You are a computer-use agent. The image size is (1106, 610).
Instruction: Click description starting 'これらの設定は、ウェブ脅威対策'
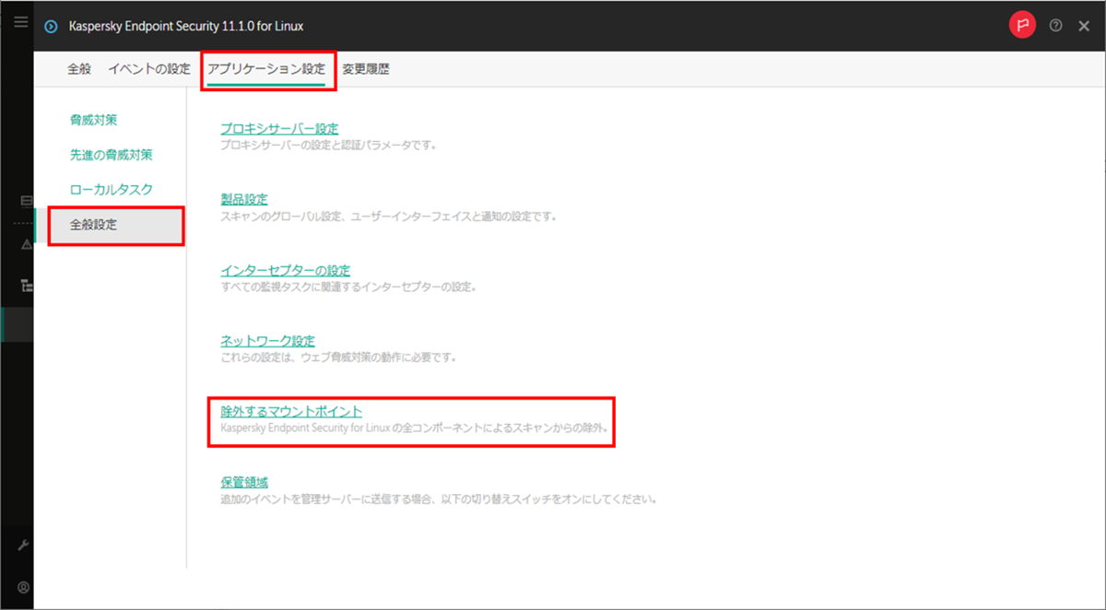[x=338, y=358]
